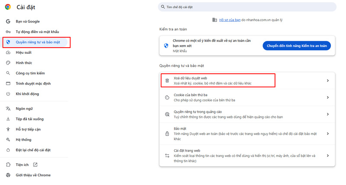
Task: Click the Google G icon in sidebar
Action: [x=8, y=21]
